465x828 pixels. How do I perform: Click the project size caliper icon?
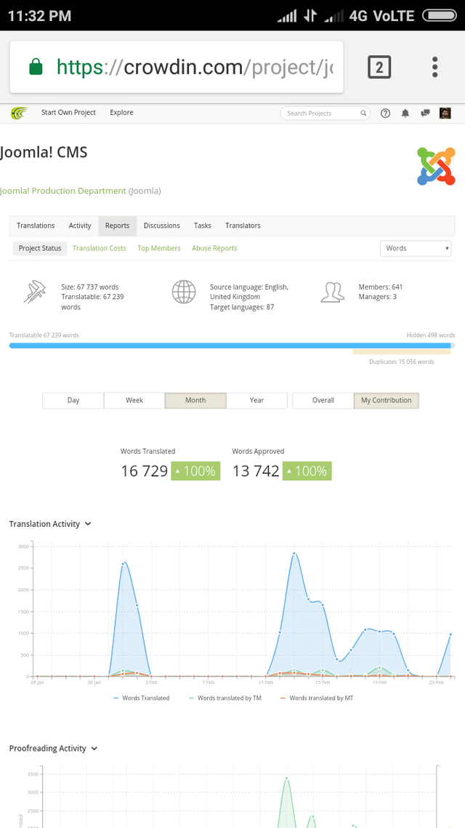click(x=34, y=292)
